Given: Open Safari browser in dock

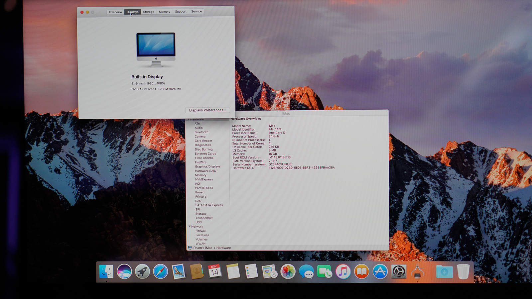Looking at the screenshot, I should pos(160,272).
